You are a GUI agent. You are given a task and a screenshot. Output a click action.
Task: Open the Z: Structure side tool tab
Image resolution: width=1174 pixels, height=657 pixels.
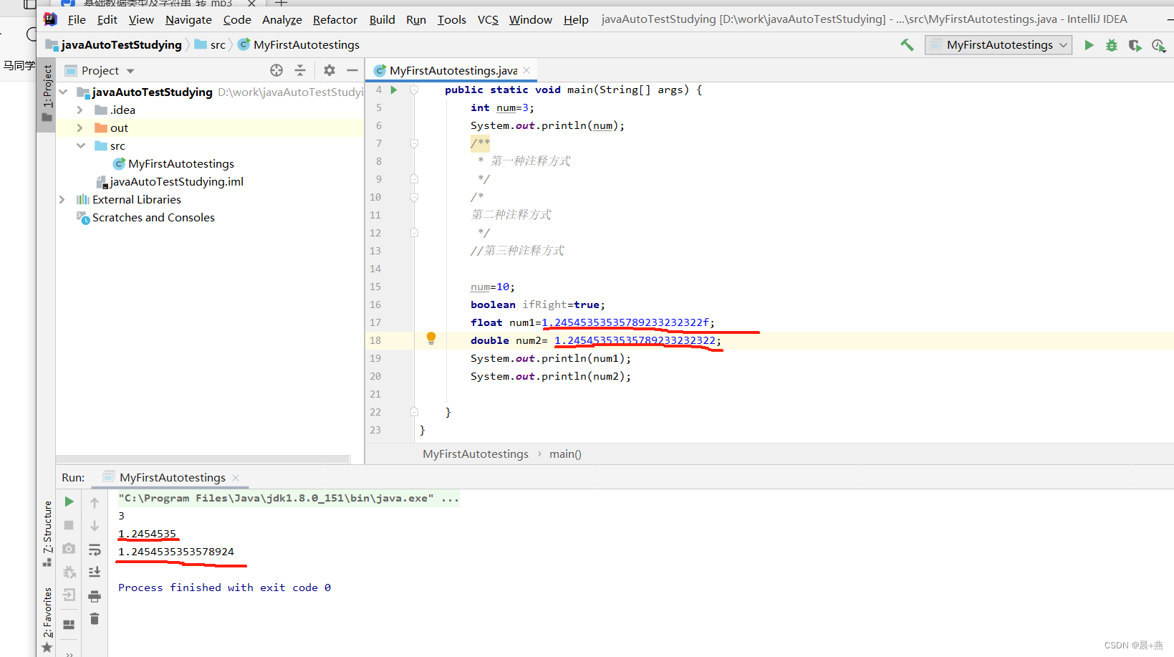(47, 534)
